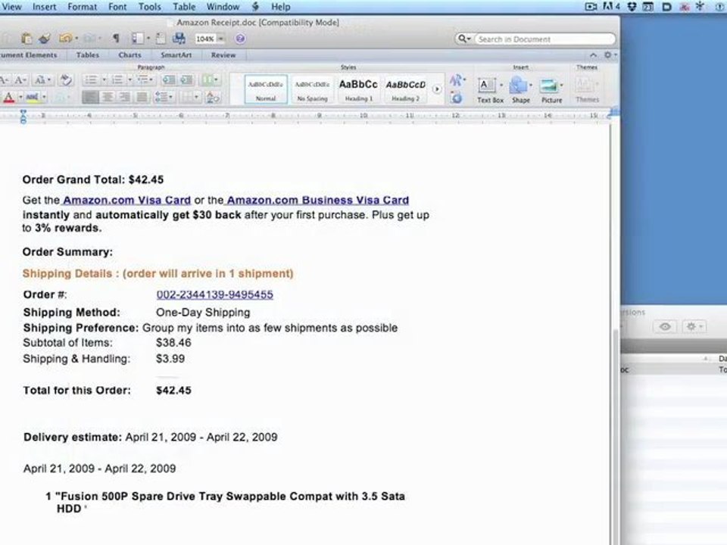
Task: Click the red font color A icon
Action: (x=9, y=98)
